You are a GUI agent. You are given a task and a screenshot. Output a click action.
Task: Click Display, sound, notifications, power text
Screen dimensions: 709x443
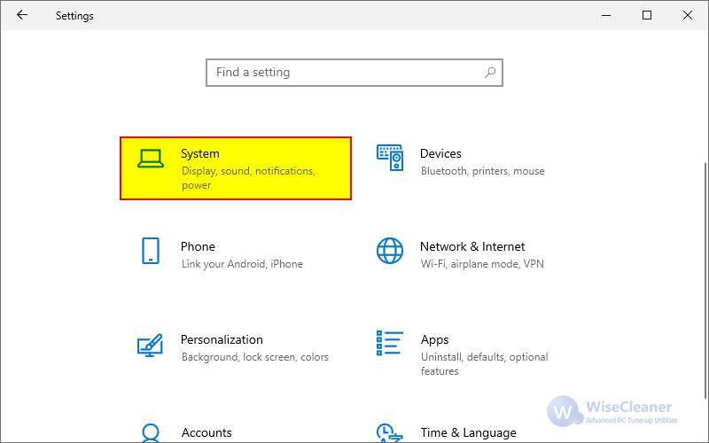coord(248,178)
